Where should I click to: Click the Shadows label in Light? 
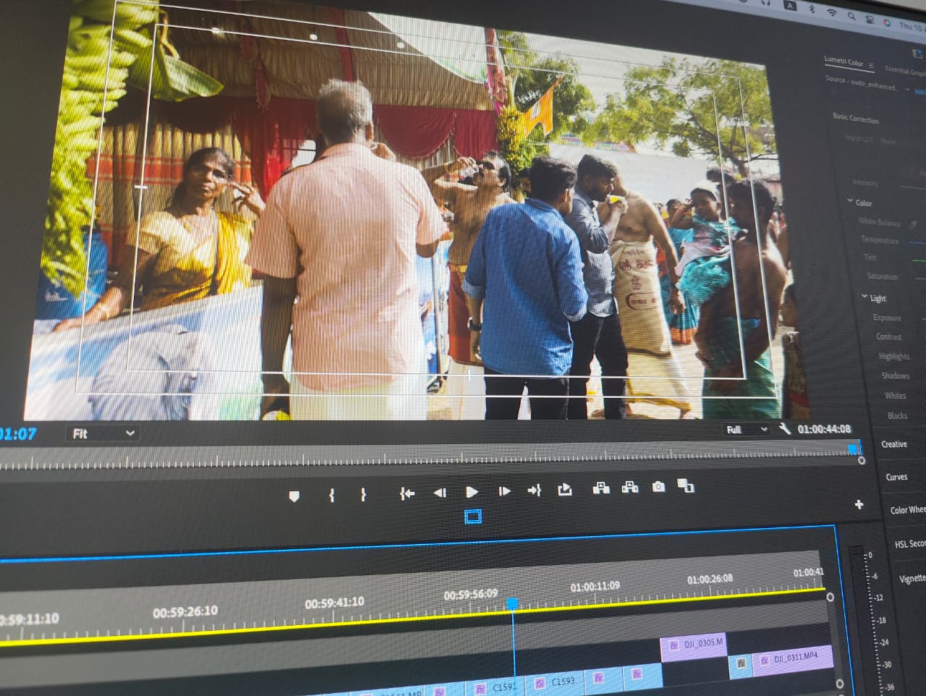pyautogui.click(x=896, y=375)
